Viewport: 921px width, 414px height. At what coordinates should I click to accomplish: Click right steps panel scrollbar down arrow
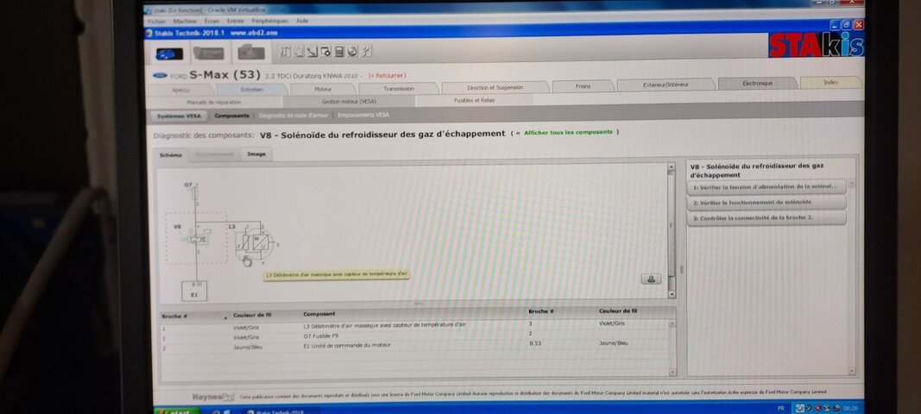852,371
